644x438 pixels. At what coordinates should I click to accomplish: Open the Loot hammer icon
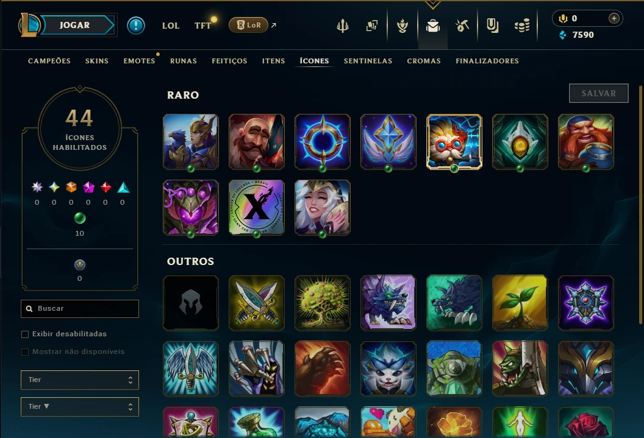(462, 26)
